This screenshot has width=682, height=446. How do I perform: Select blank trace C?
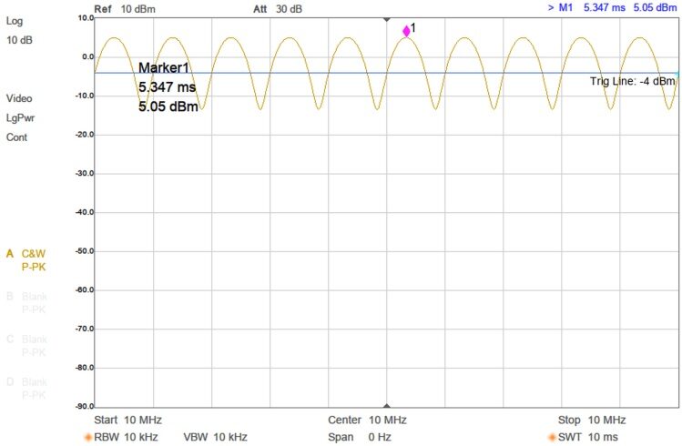click(x=27, y=346)
